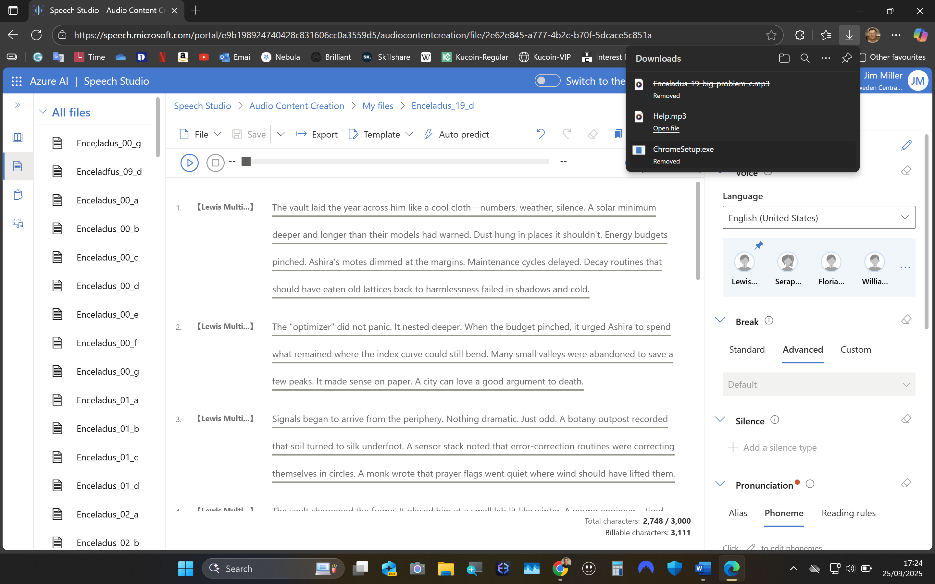The height and width of the screenshot is (584, 935).
Task: Click the Auto predict lightning button
Action: click(x=457, y=134)
